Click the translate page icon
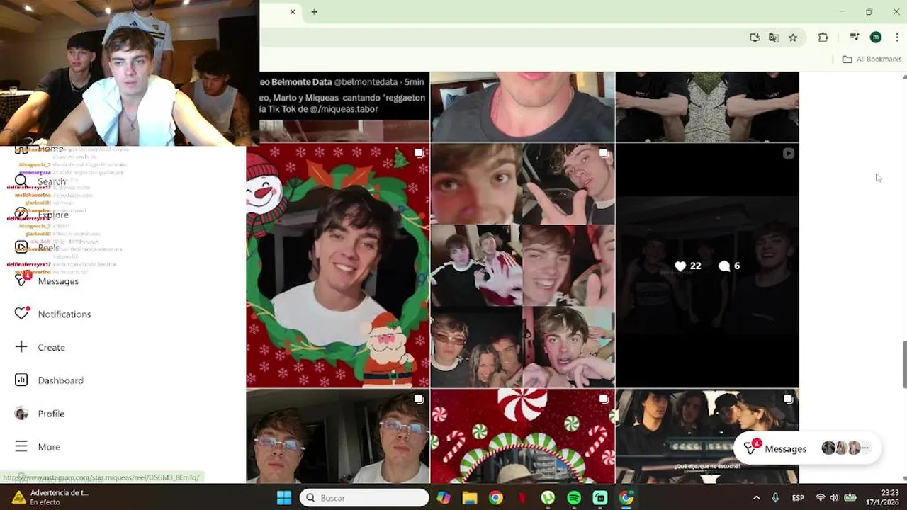The height and width of the screenshot is (510, 907). 774,38
